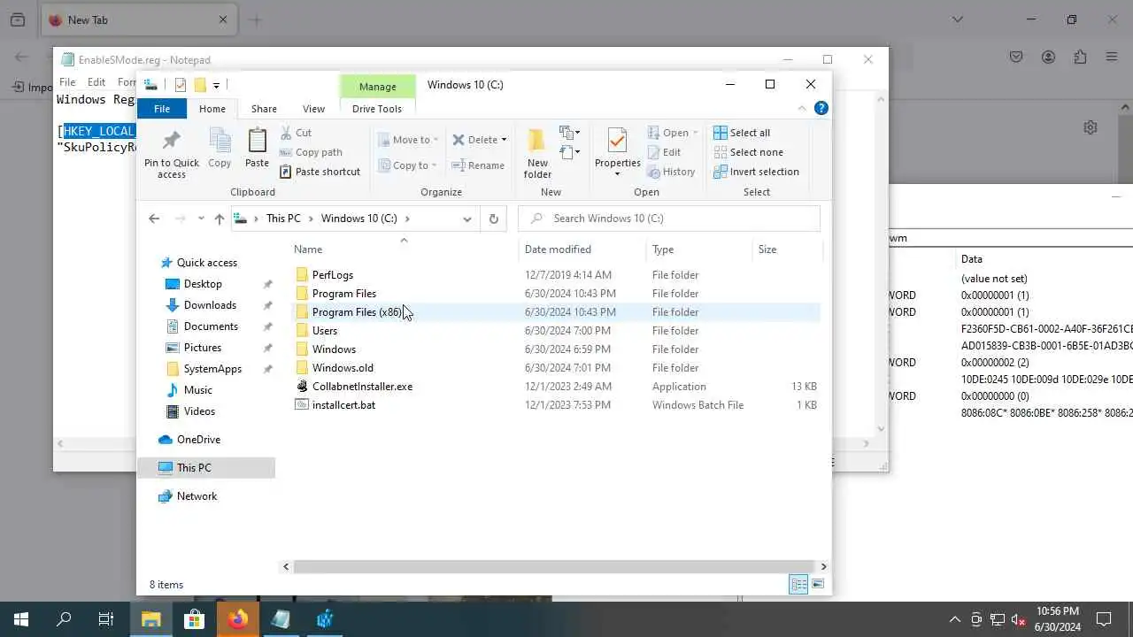Click Cut in Clipboard group

297,133
